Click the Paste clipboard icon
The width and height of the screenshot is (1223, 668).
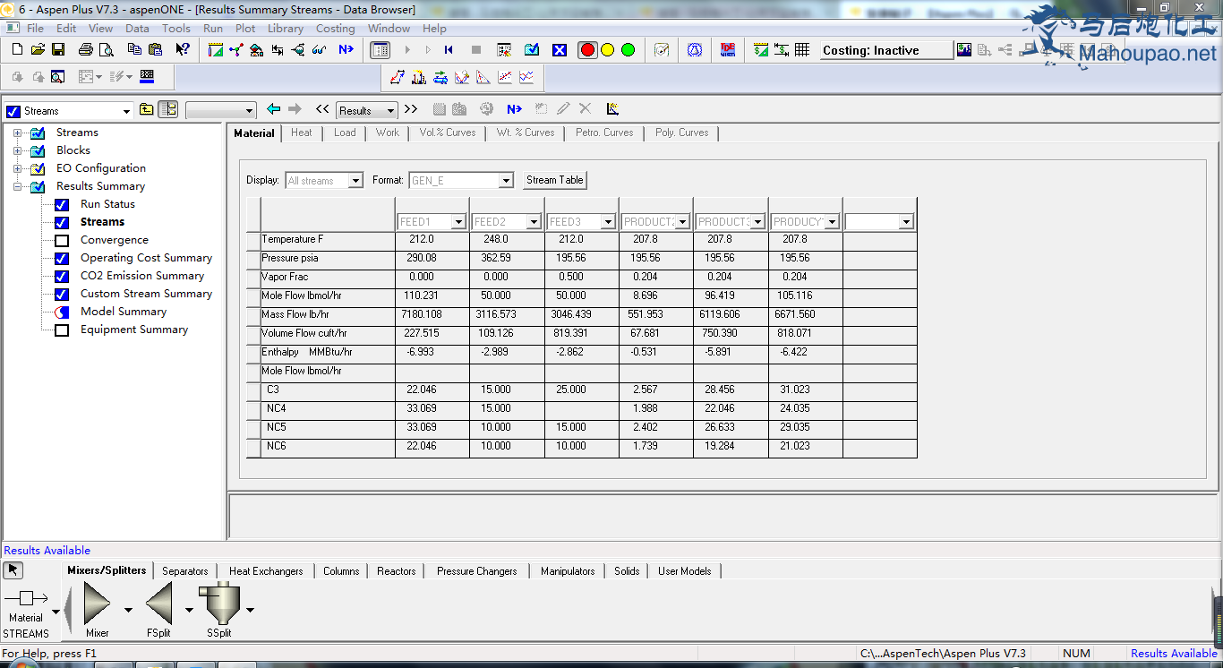[x=156, y=50]
